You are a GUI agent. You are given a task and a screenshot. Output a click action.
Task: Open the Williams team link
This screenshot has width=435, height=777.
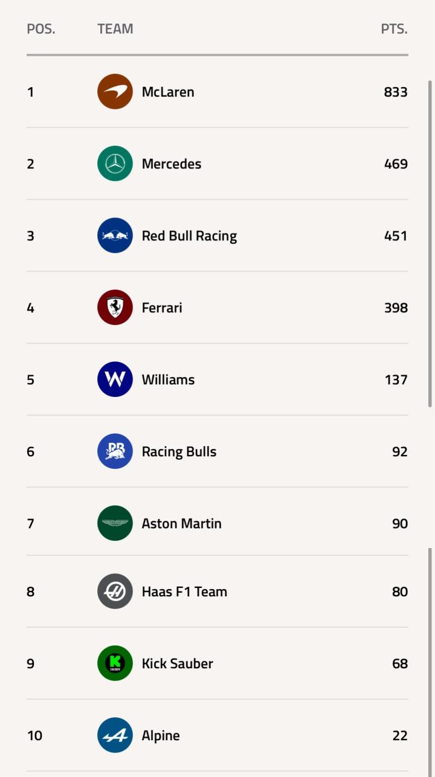(168, 379)
